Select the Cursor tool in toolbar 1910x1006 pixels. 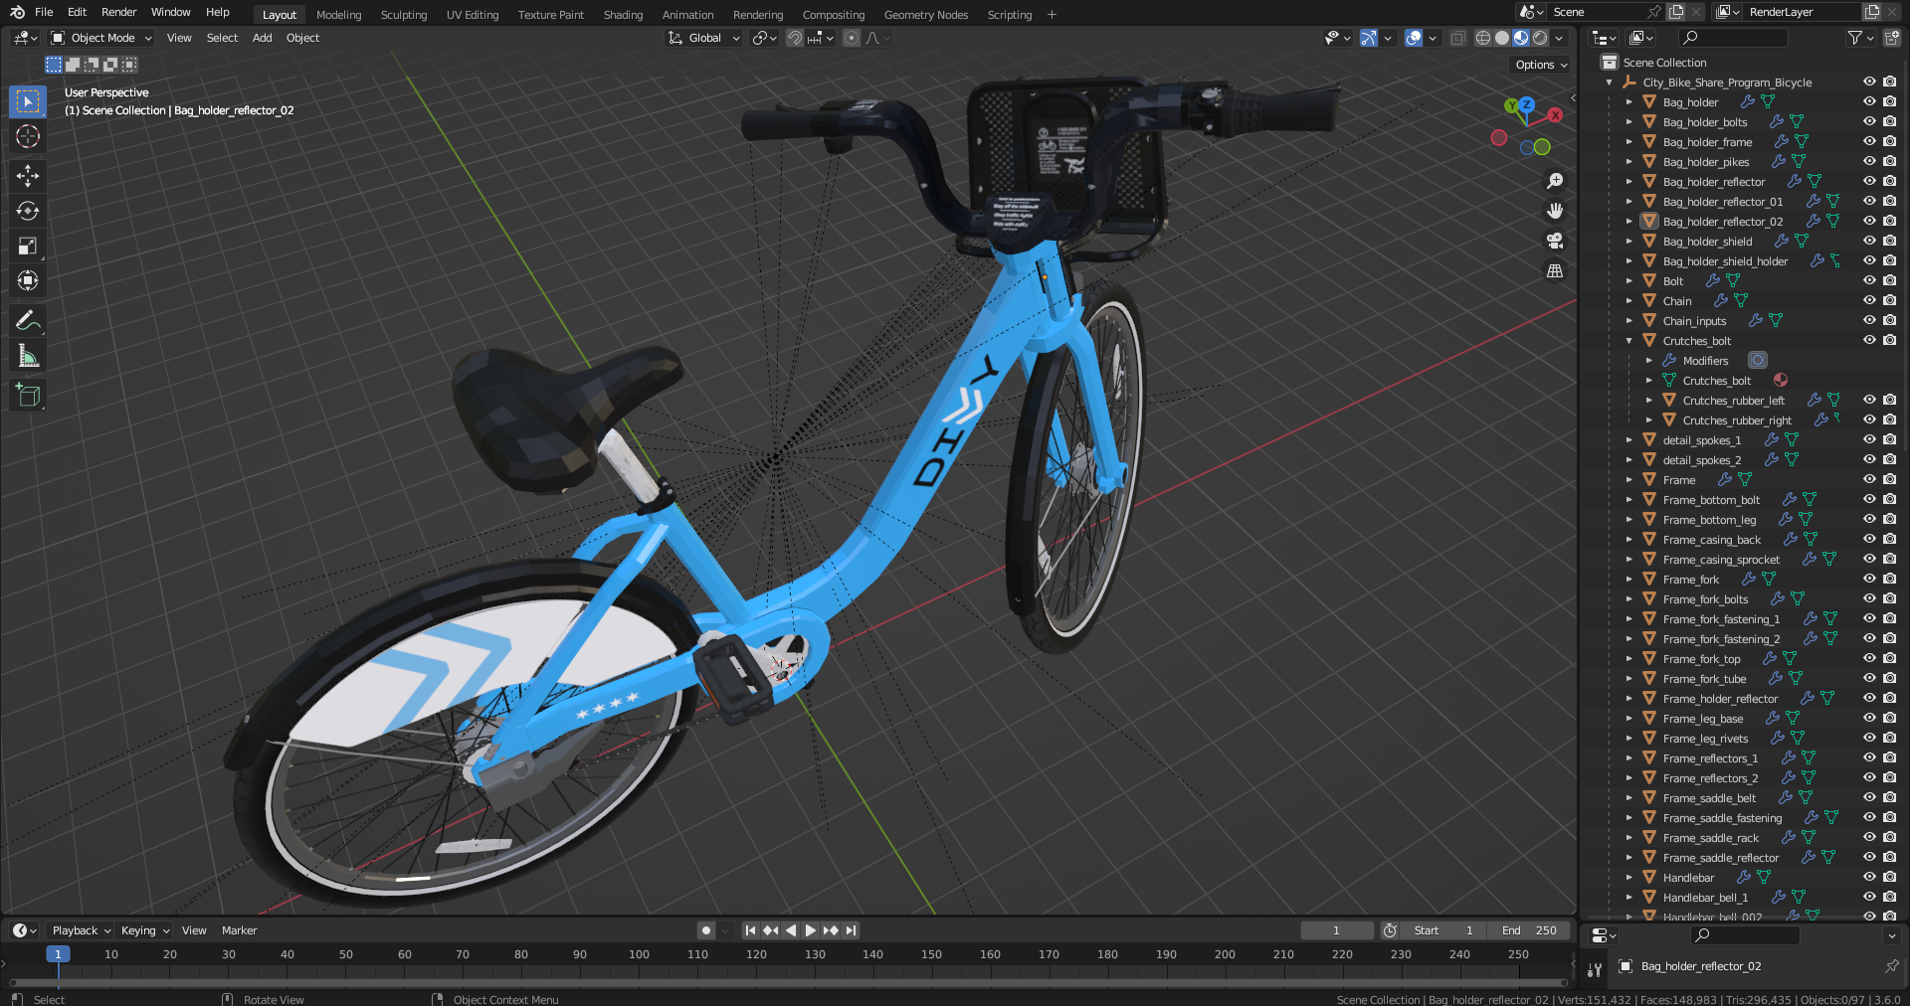pos(28,136)
